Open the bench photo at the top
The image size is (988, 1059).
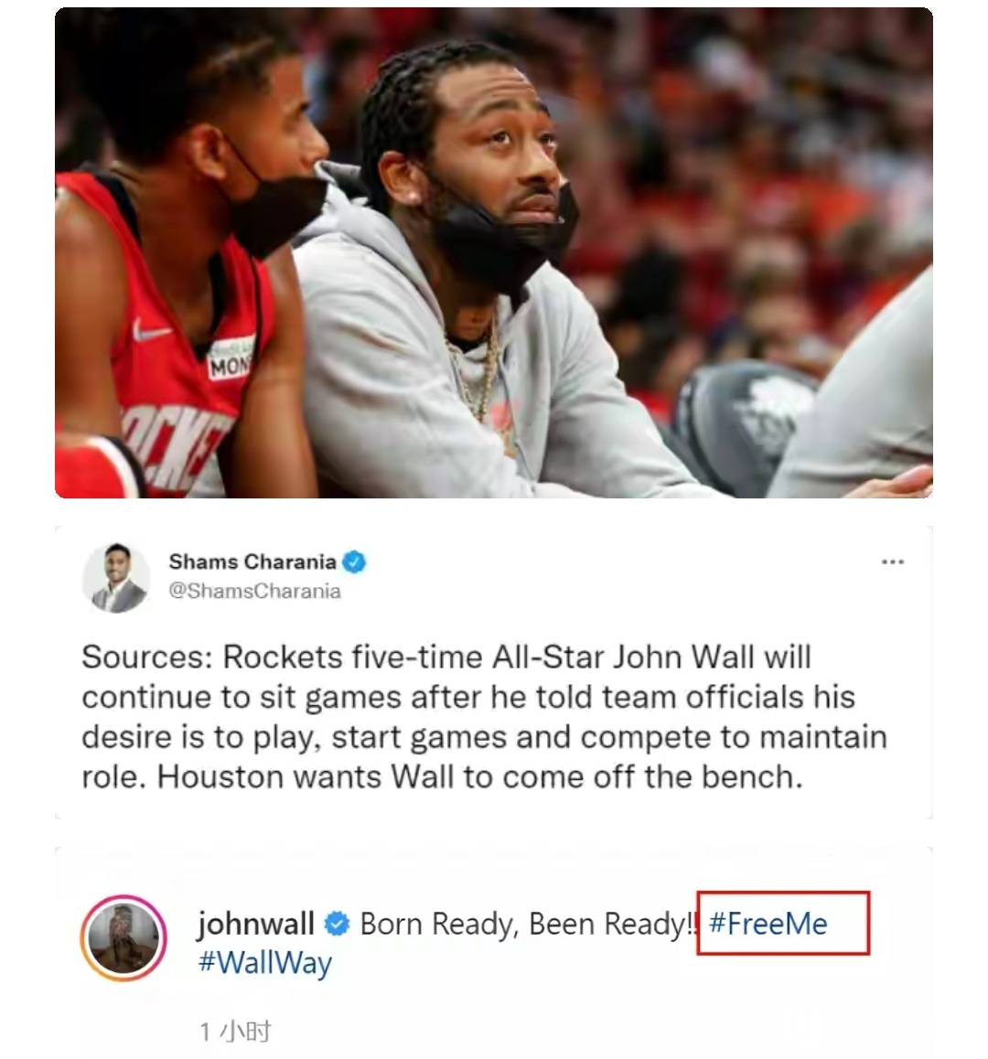tap(494, 252)
